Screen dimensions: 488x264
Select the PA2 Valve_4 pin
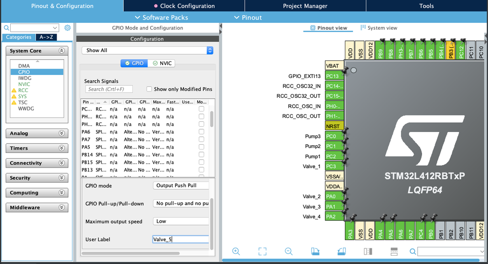point(334,217)
